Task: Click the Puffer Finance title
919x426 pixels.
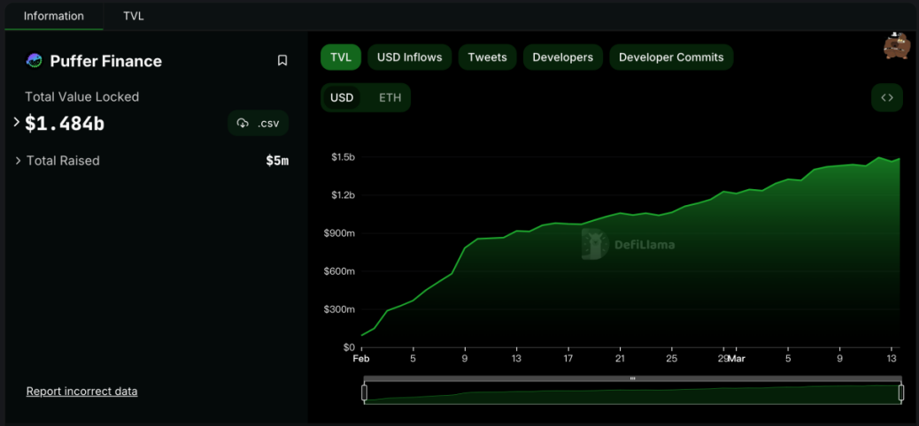Action: tap(105, 61)
